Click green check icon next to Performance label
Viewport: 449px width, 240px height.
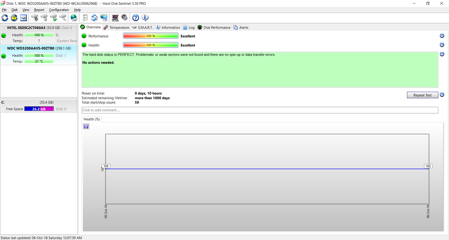click(84, 36)
